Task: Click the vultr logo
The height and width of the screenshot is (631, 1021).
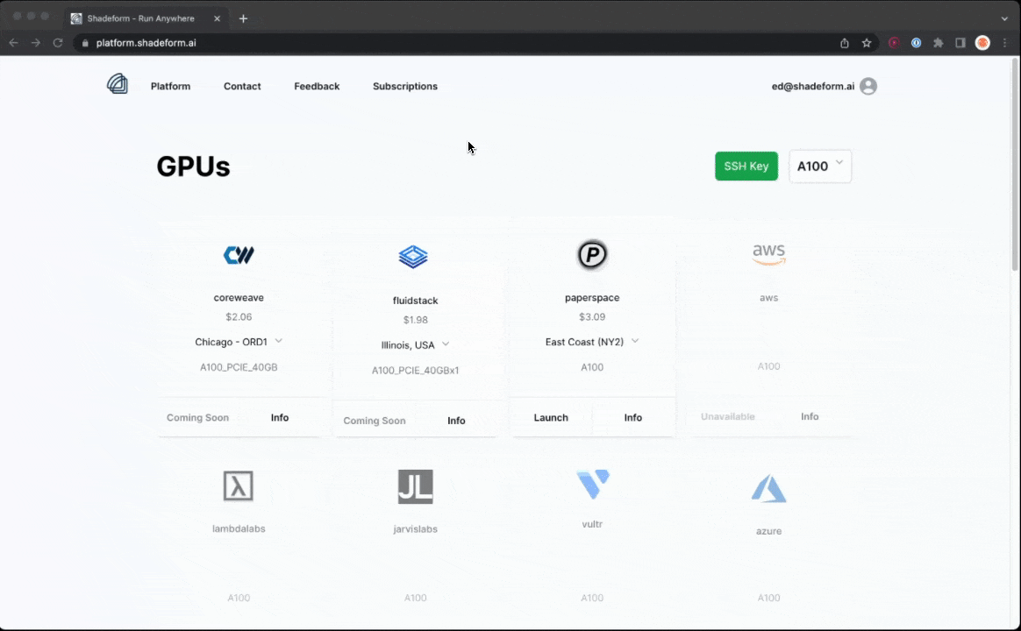Action: pyautogui.click(x=593, y=484)
